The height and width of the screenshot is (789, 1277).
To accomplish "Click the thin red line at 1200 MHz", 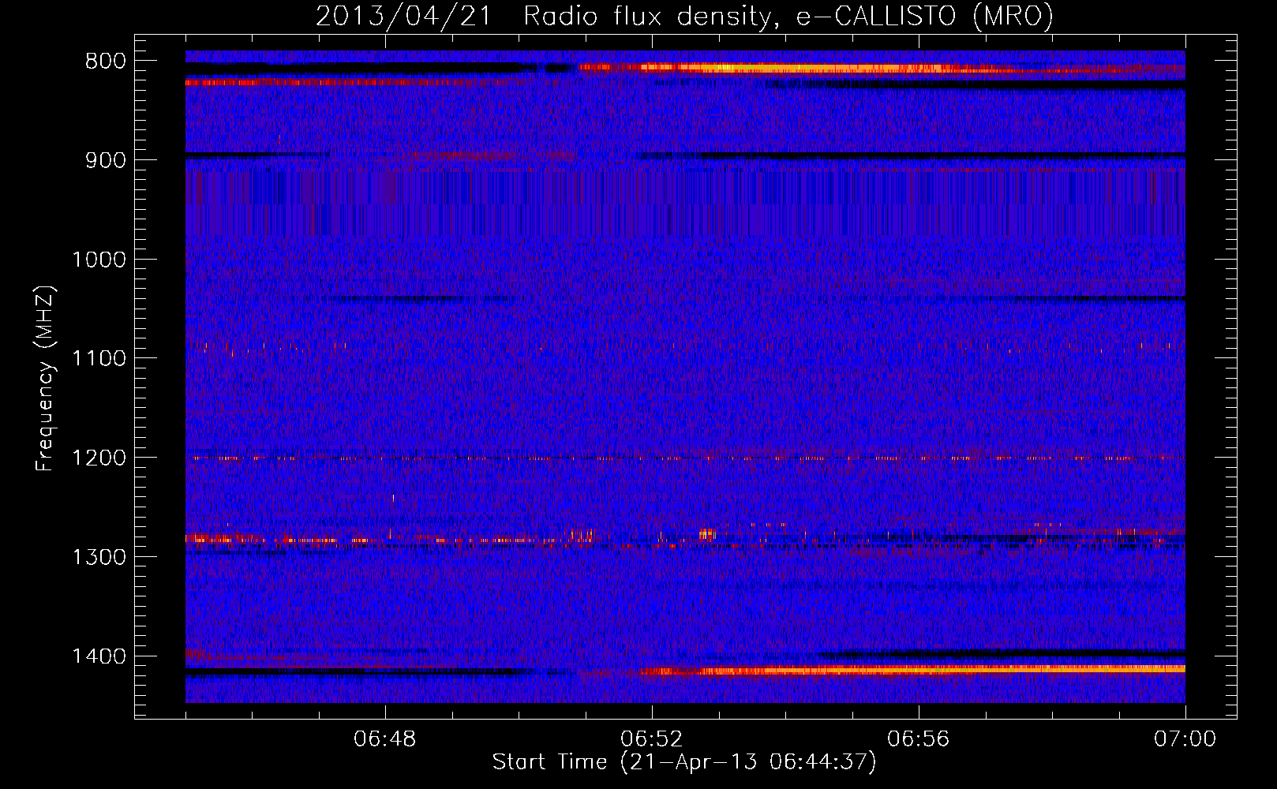I will [685, 458].
